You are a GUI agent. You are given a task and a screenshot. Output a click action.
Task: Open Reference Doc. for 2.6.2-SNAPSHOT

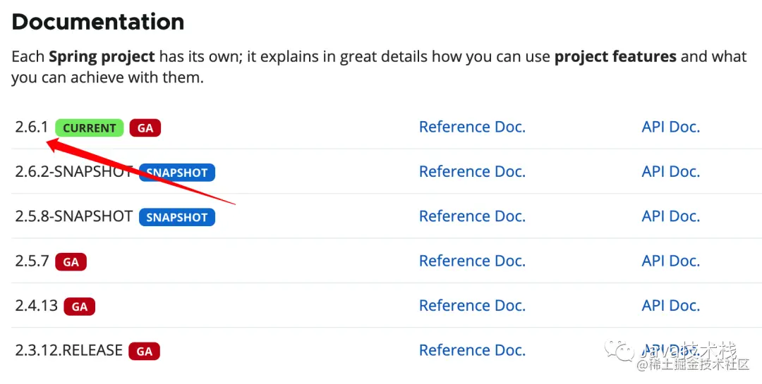pyautogui.click(x=472, y=172)
